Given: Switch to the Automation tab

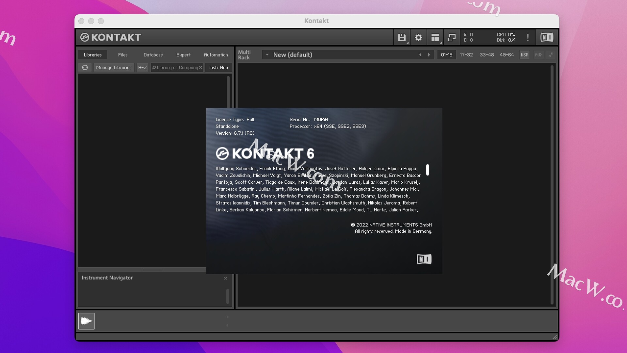Looking at the screenshot, I should 216,55.
